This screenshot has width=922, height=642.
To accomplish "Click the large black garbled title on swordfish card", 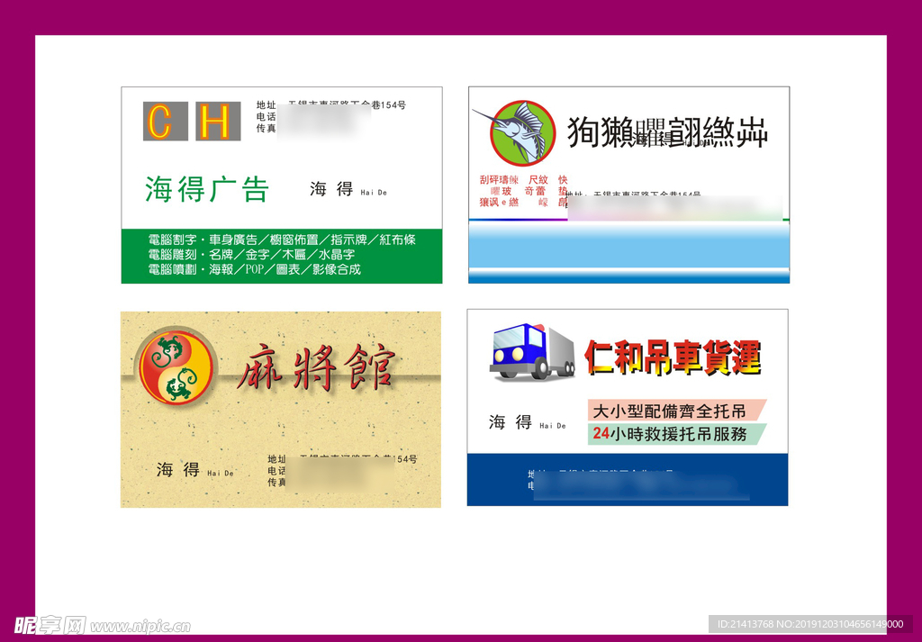I will click(667, 132).
